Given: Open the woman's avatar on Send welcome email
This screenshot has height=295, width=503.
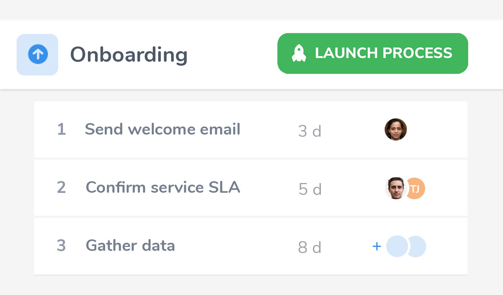Looking at the screenshot, I should pyautogui.click(x=395, y=130).
